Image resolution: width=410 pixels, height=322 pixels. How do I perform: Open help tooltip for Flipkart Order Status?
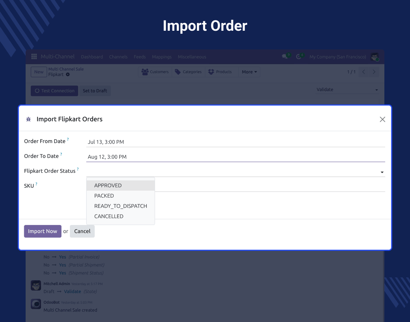point(78,169)
